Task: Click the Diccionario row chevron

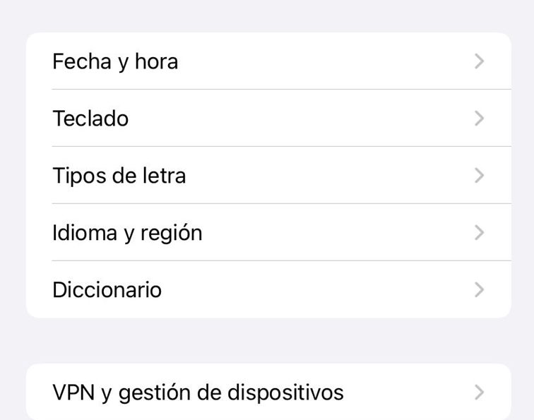Action: (480, 290)
